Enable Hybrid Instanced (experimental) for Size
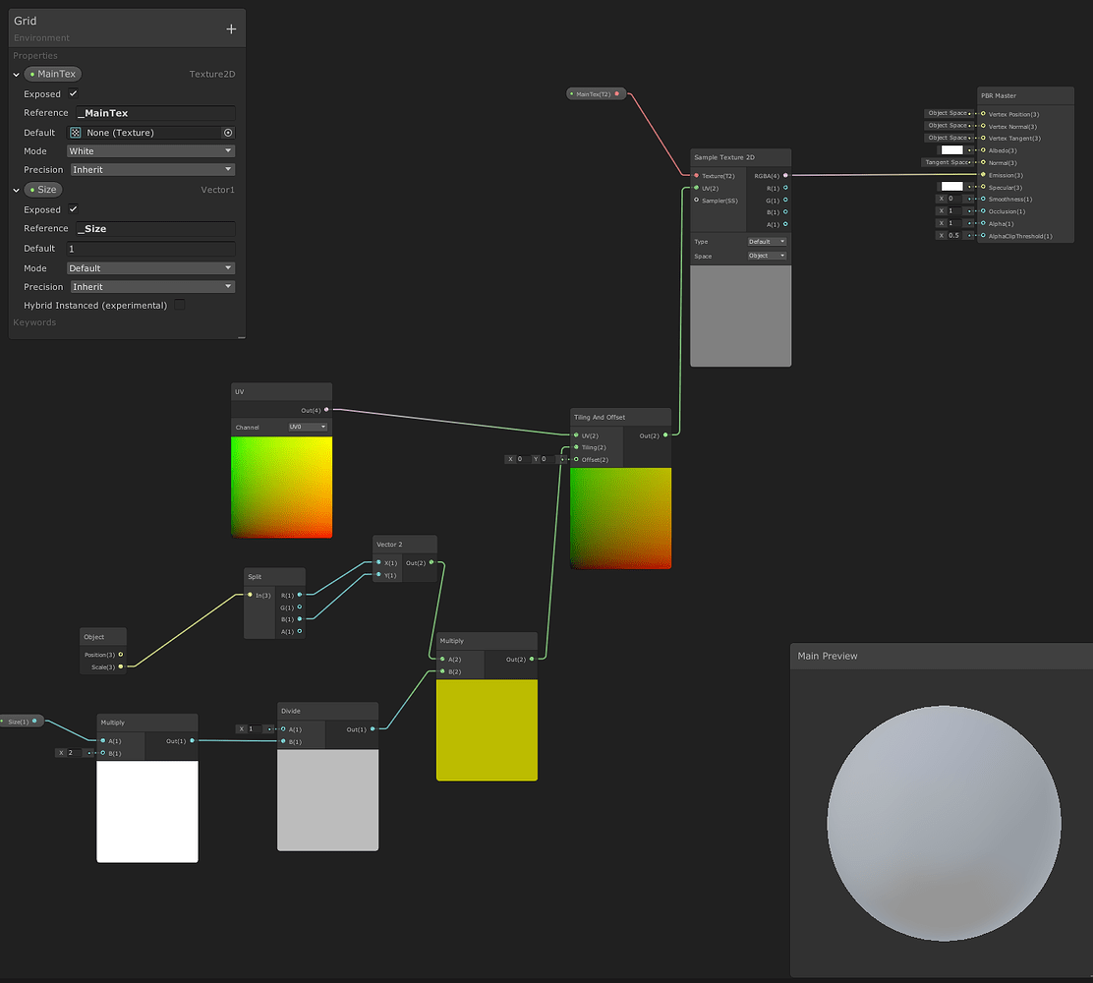This screenshot has width=1093, height=983. (x=179, y=305)
